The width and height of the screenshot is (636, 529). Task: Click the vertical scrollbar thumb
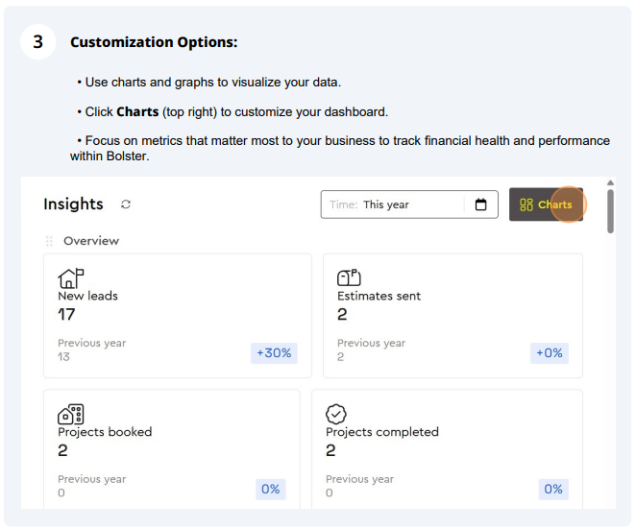click(610, 211)
